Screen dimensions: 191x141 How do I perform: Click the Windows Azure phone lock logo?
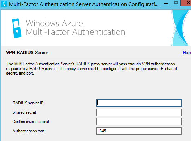(x=17, y=28)
